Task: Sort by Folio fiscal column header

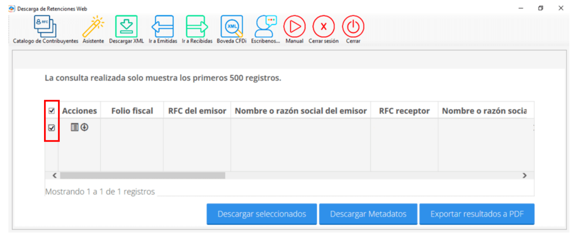Action: pos(132,111)
